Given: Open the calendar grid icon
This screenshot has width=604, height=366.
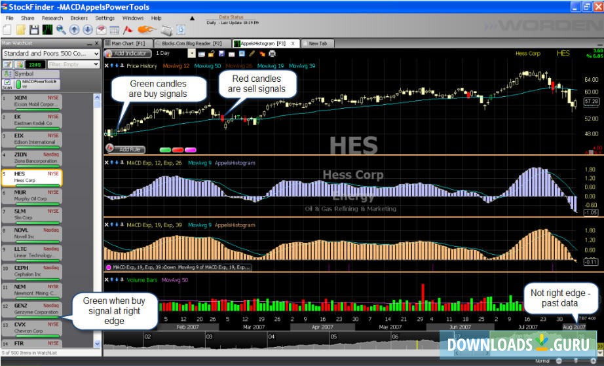Looking at the screenshot, I should pyautogui.click(x=115, y=30).
